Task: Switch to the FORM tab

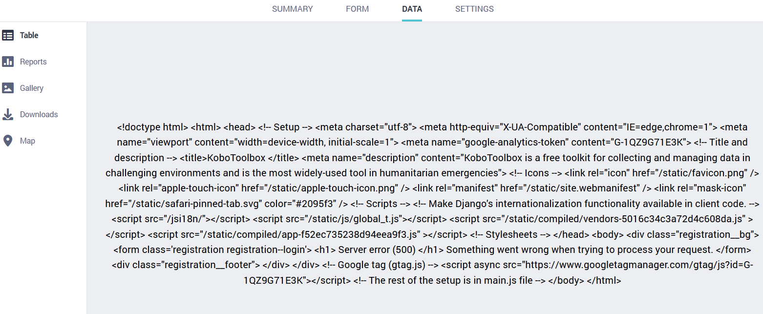Action: 357,9
